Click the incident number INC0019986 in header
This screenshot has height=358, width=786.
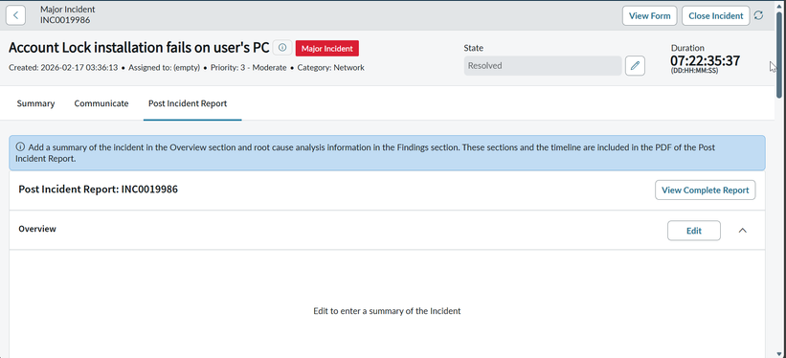(65, 20)
